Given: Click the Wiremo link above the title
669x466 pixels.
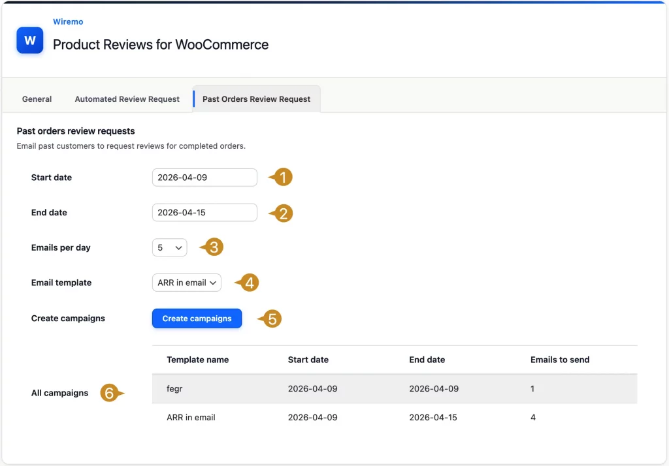Looking at the screenshot, I should [x=68, y=22].
